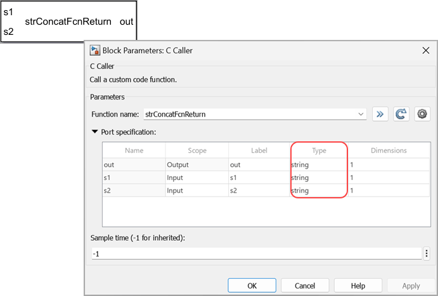The height and width of the screenshot is (296, 438).
Task: Click the Simulink icon in dialog title bar
Action: (x=96, y=50)
